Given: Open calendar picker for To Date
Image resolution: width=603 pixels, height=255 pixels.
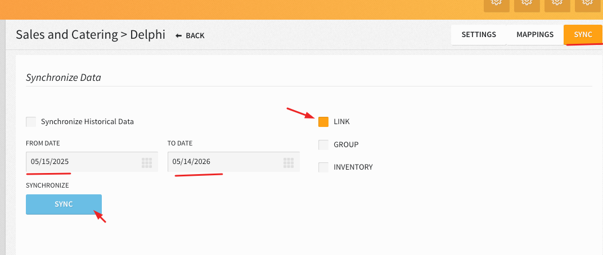Looking at the screenshot, I should coord(289,163).
